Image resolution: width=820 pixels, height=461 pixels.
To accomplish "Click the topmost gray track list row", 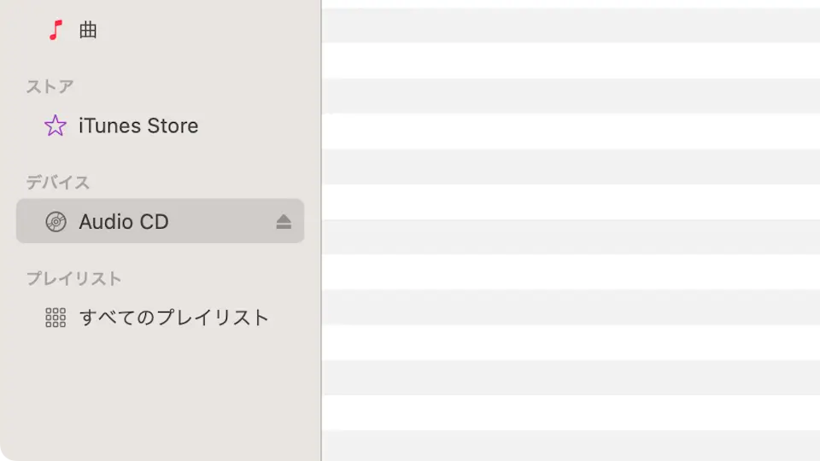I will tap(571, 26).
